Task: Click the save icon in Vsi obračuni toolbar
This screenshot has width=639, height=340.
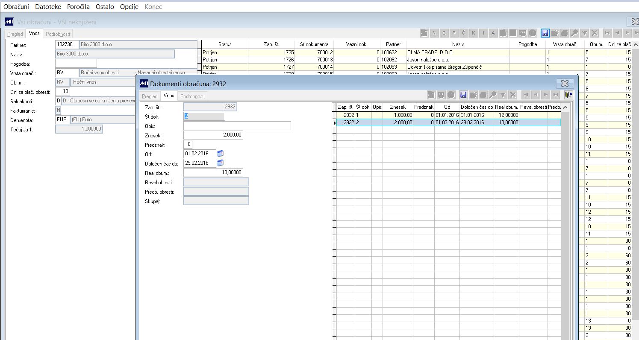Action: point(545,33)
